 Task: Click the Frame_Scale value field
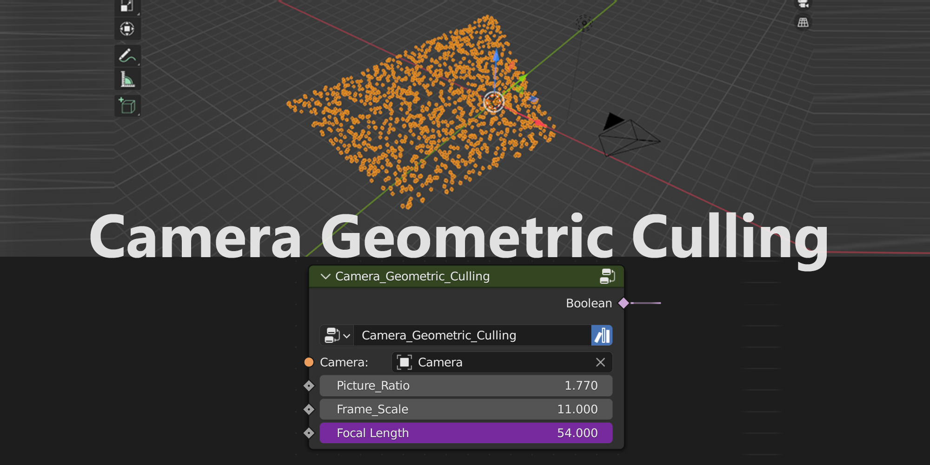(465, 409)
